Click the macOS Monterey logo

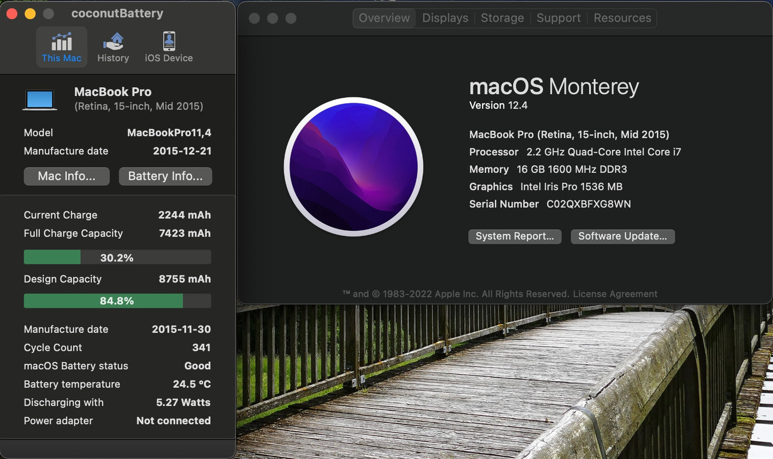pos(353,167)
